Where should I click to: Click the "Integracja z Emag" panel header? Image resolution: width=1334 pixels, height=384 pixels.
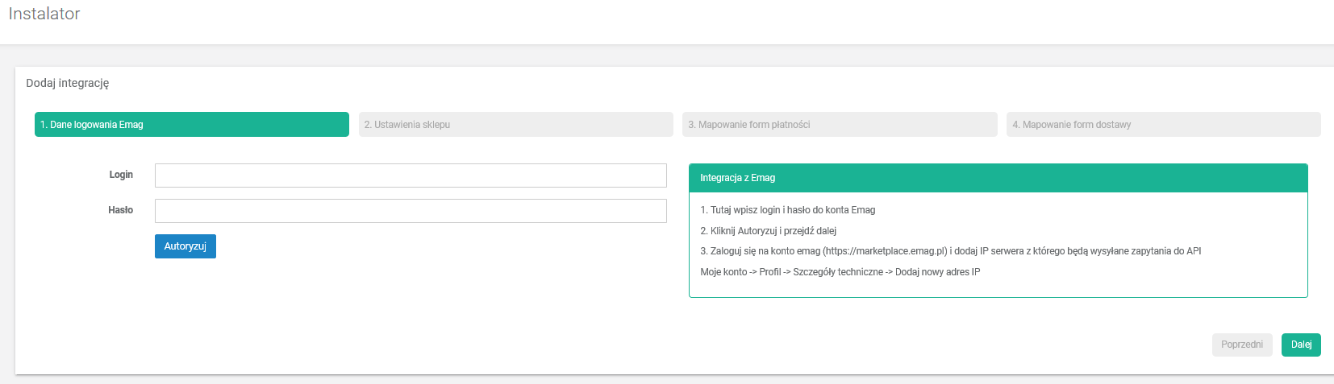tap(998, 178)
